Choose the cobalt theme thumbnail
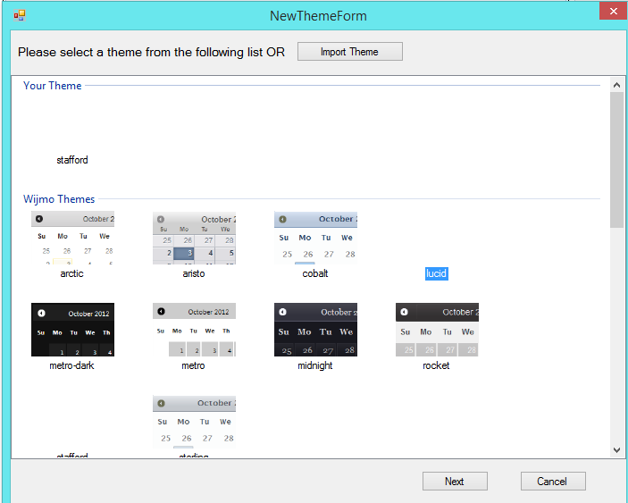The width and height of the screenshot is (628, 503). [x=315, y=238]
